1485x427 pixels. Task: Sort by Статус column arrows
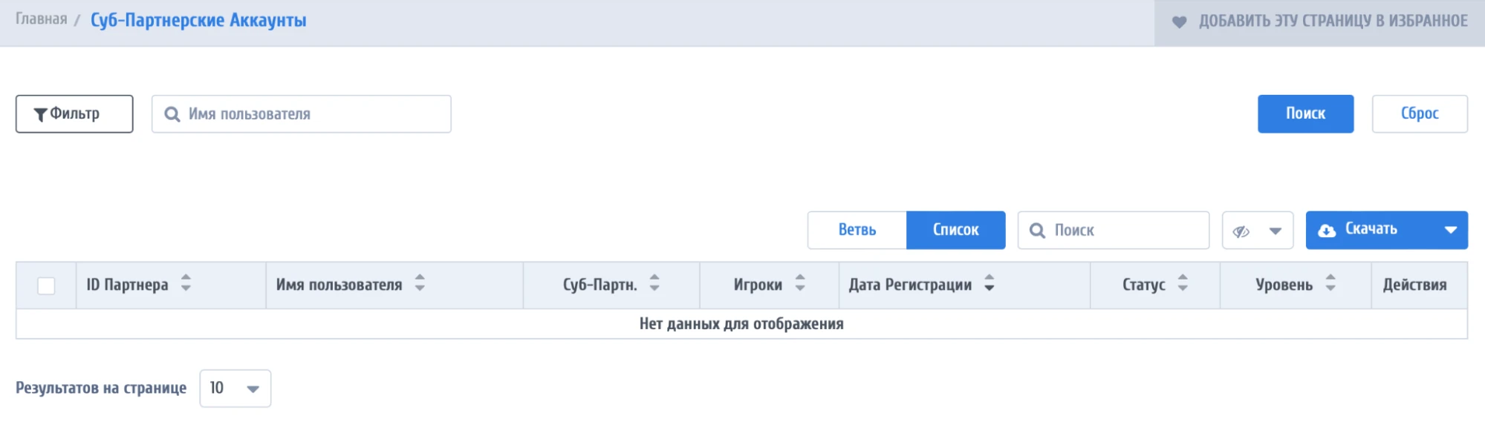(1183, 283)
